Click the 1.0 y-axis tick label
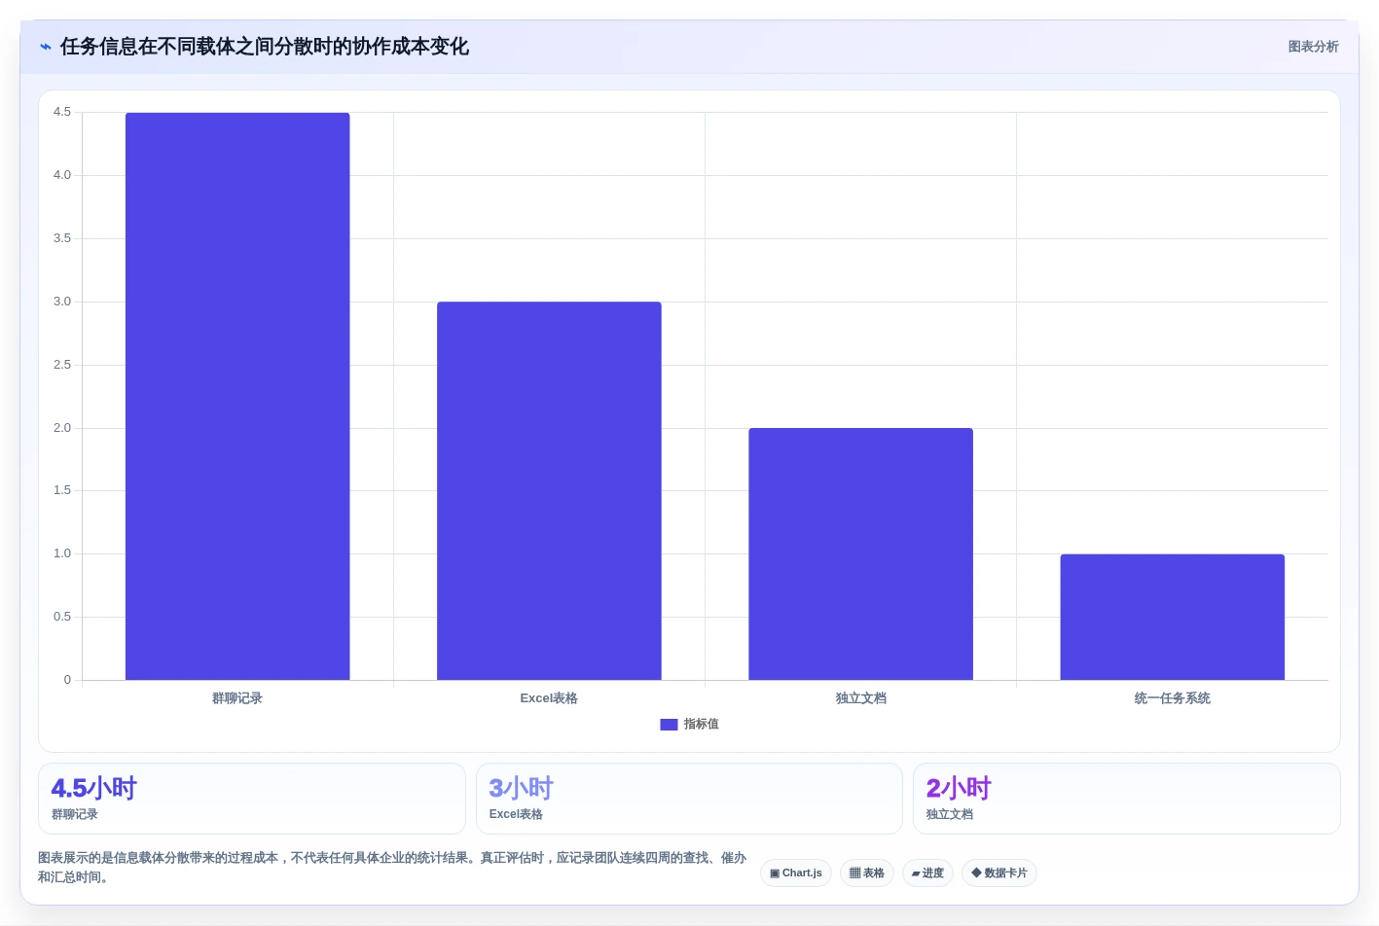 [62, 553]
